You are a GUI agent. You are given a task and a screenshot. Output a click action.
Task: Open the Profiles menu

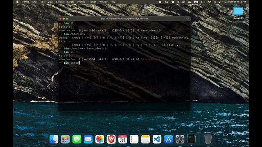point(81,2)
